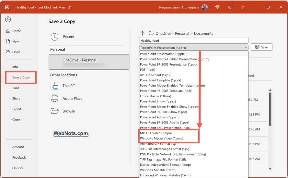Image resolution: width=288 pixels, height=178 pixels.
Task: Click the folder icon beside OneDrive path
Action: pyautogui.click(x=151, y=33)
